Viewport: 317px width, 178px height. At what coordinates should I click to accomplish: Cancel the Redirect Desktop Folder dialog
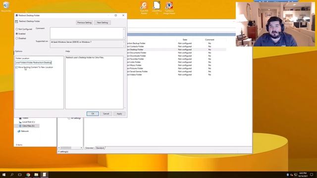[x=106, y=114]
